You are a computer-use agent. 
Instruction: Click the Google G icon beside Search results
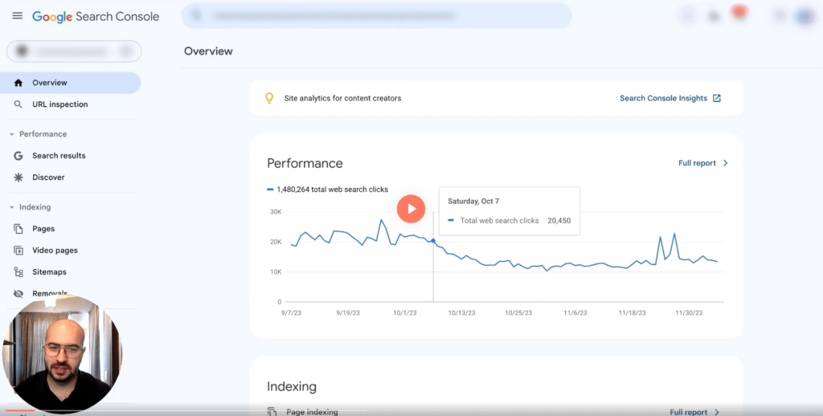[18, 156]
